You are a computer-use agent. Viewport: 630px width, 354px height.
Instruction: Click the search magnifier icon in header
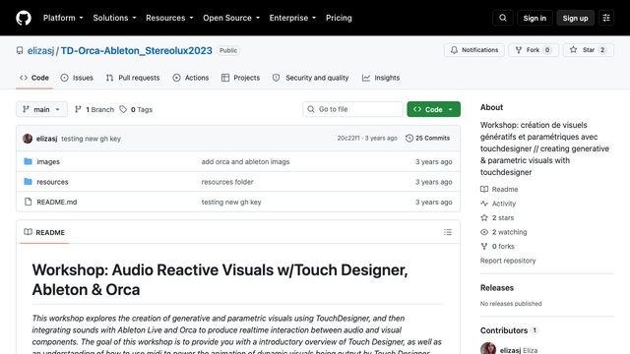[503, 18]
